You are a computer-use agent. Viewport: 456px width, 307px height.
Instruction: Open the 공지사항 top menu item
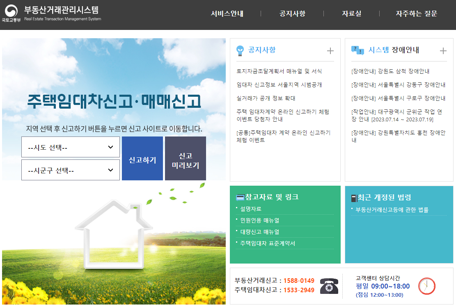[292, 14]
